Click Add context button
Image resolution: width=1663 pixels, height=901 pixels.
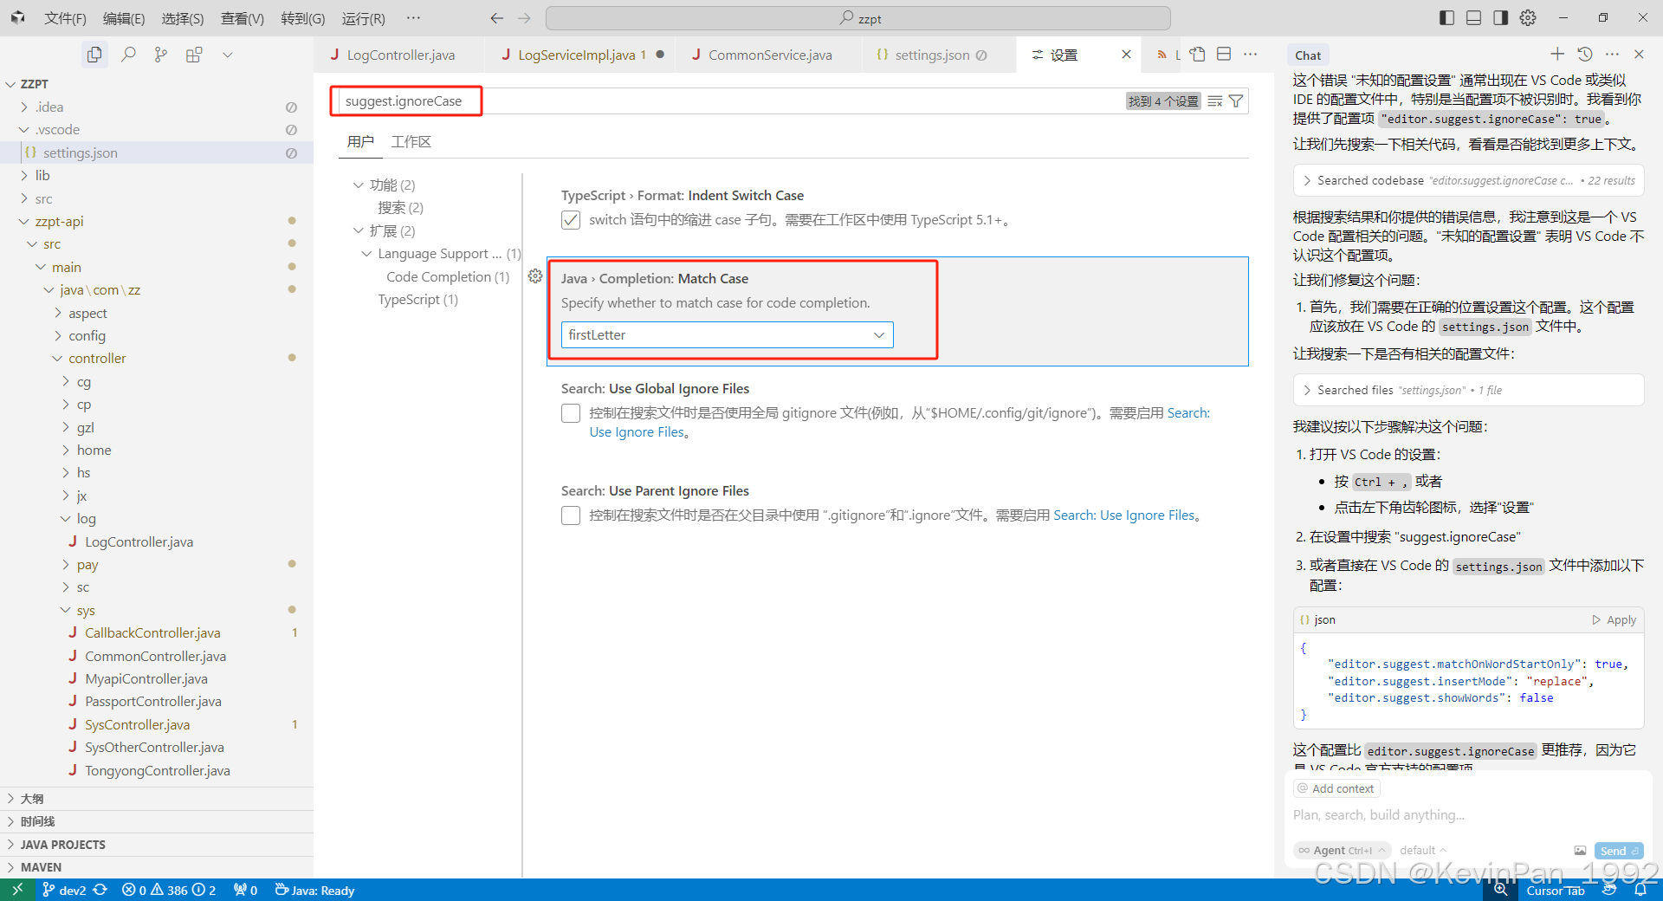(1336, 788)
